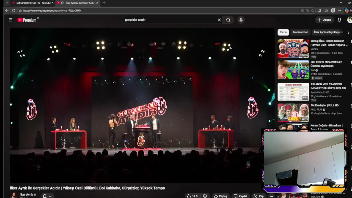Click transfer table thumbnail 7:32

click(x=293, y=92)
